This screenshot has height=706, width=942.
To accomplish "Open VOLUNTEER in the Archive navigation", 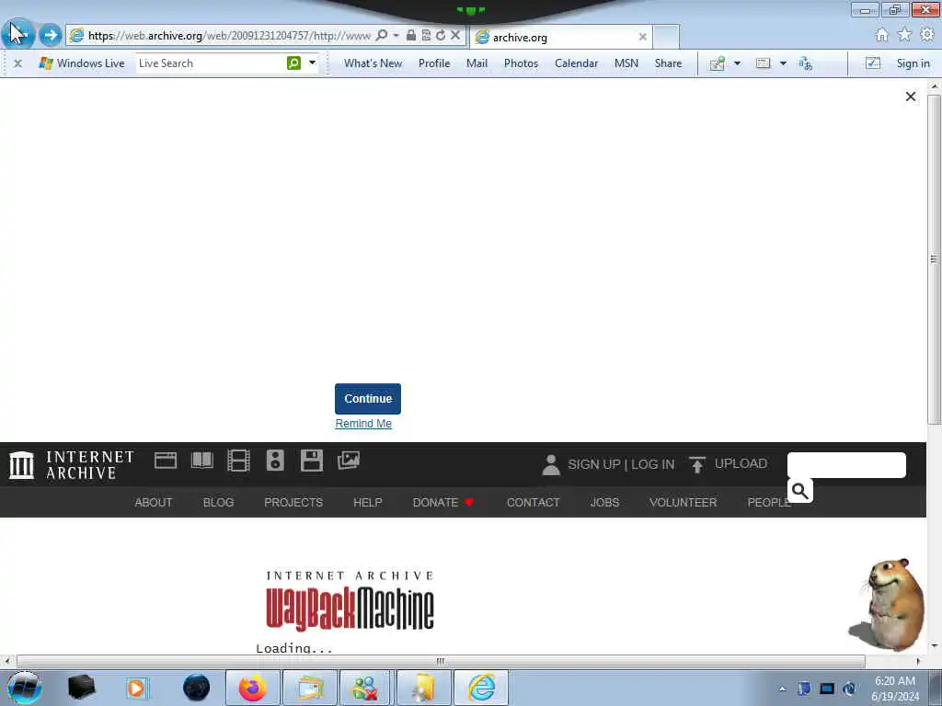I will coord(684,503).
